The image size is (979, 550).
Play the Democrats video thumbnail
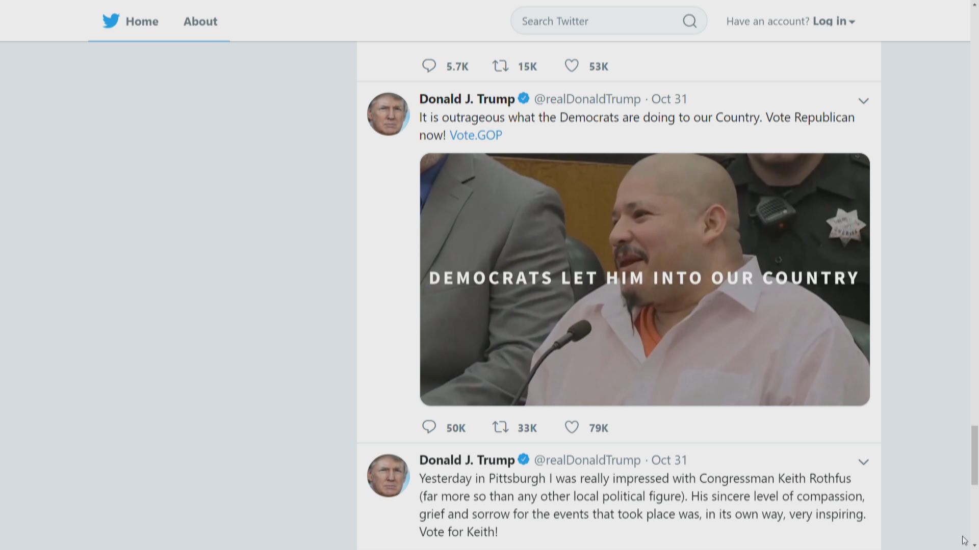pyautogui.click(x=645, y=280)
